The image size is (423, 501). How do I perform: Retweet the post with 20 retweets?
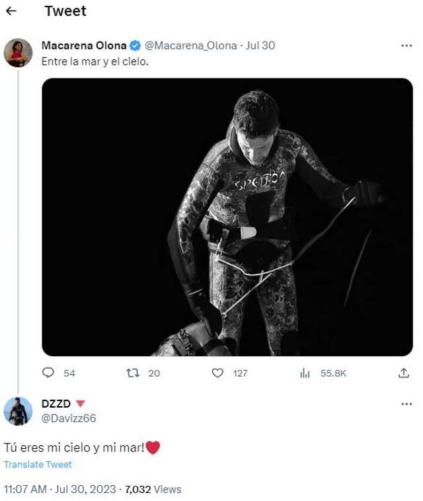(x=133, y=373)
